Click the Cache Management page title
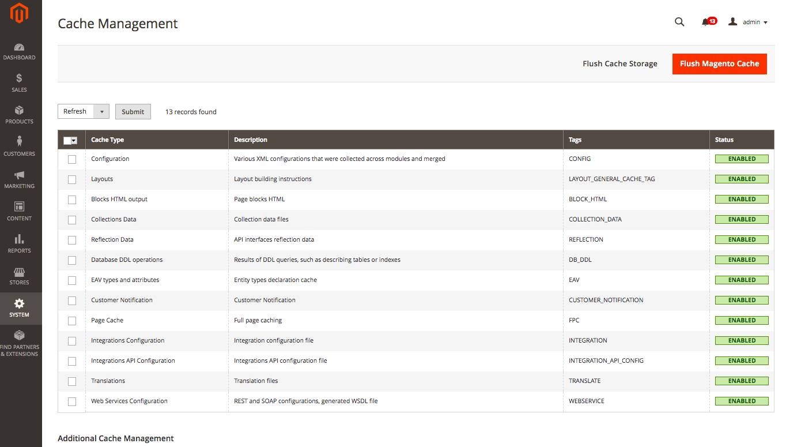This screenshot has height=447, width=786. 118,24
